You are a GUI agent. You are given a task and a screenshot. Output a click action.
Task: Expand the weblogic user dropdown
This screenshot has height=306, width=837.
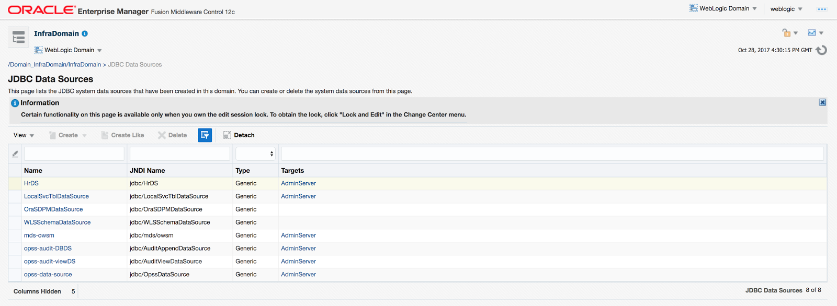(786, 9)
